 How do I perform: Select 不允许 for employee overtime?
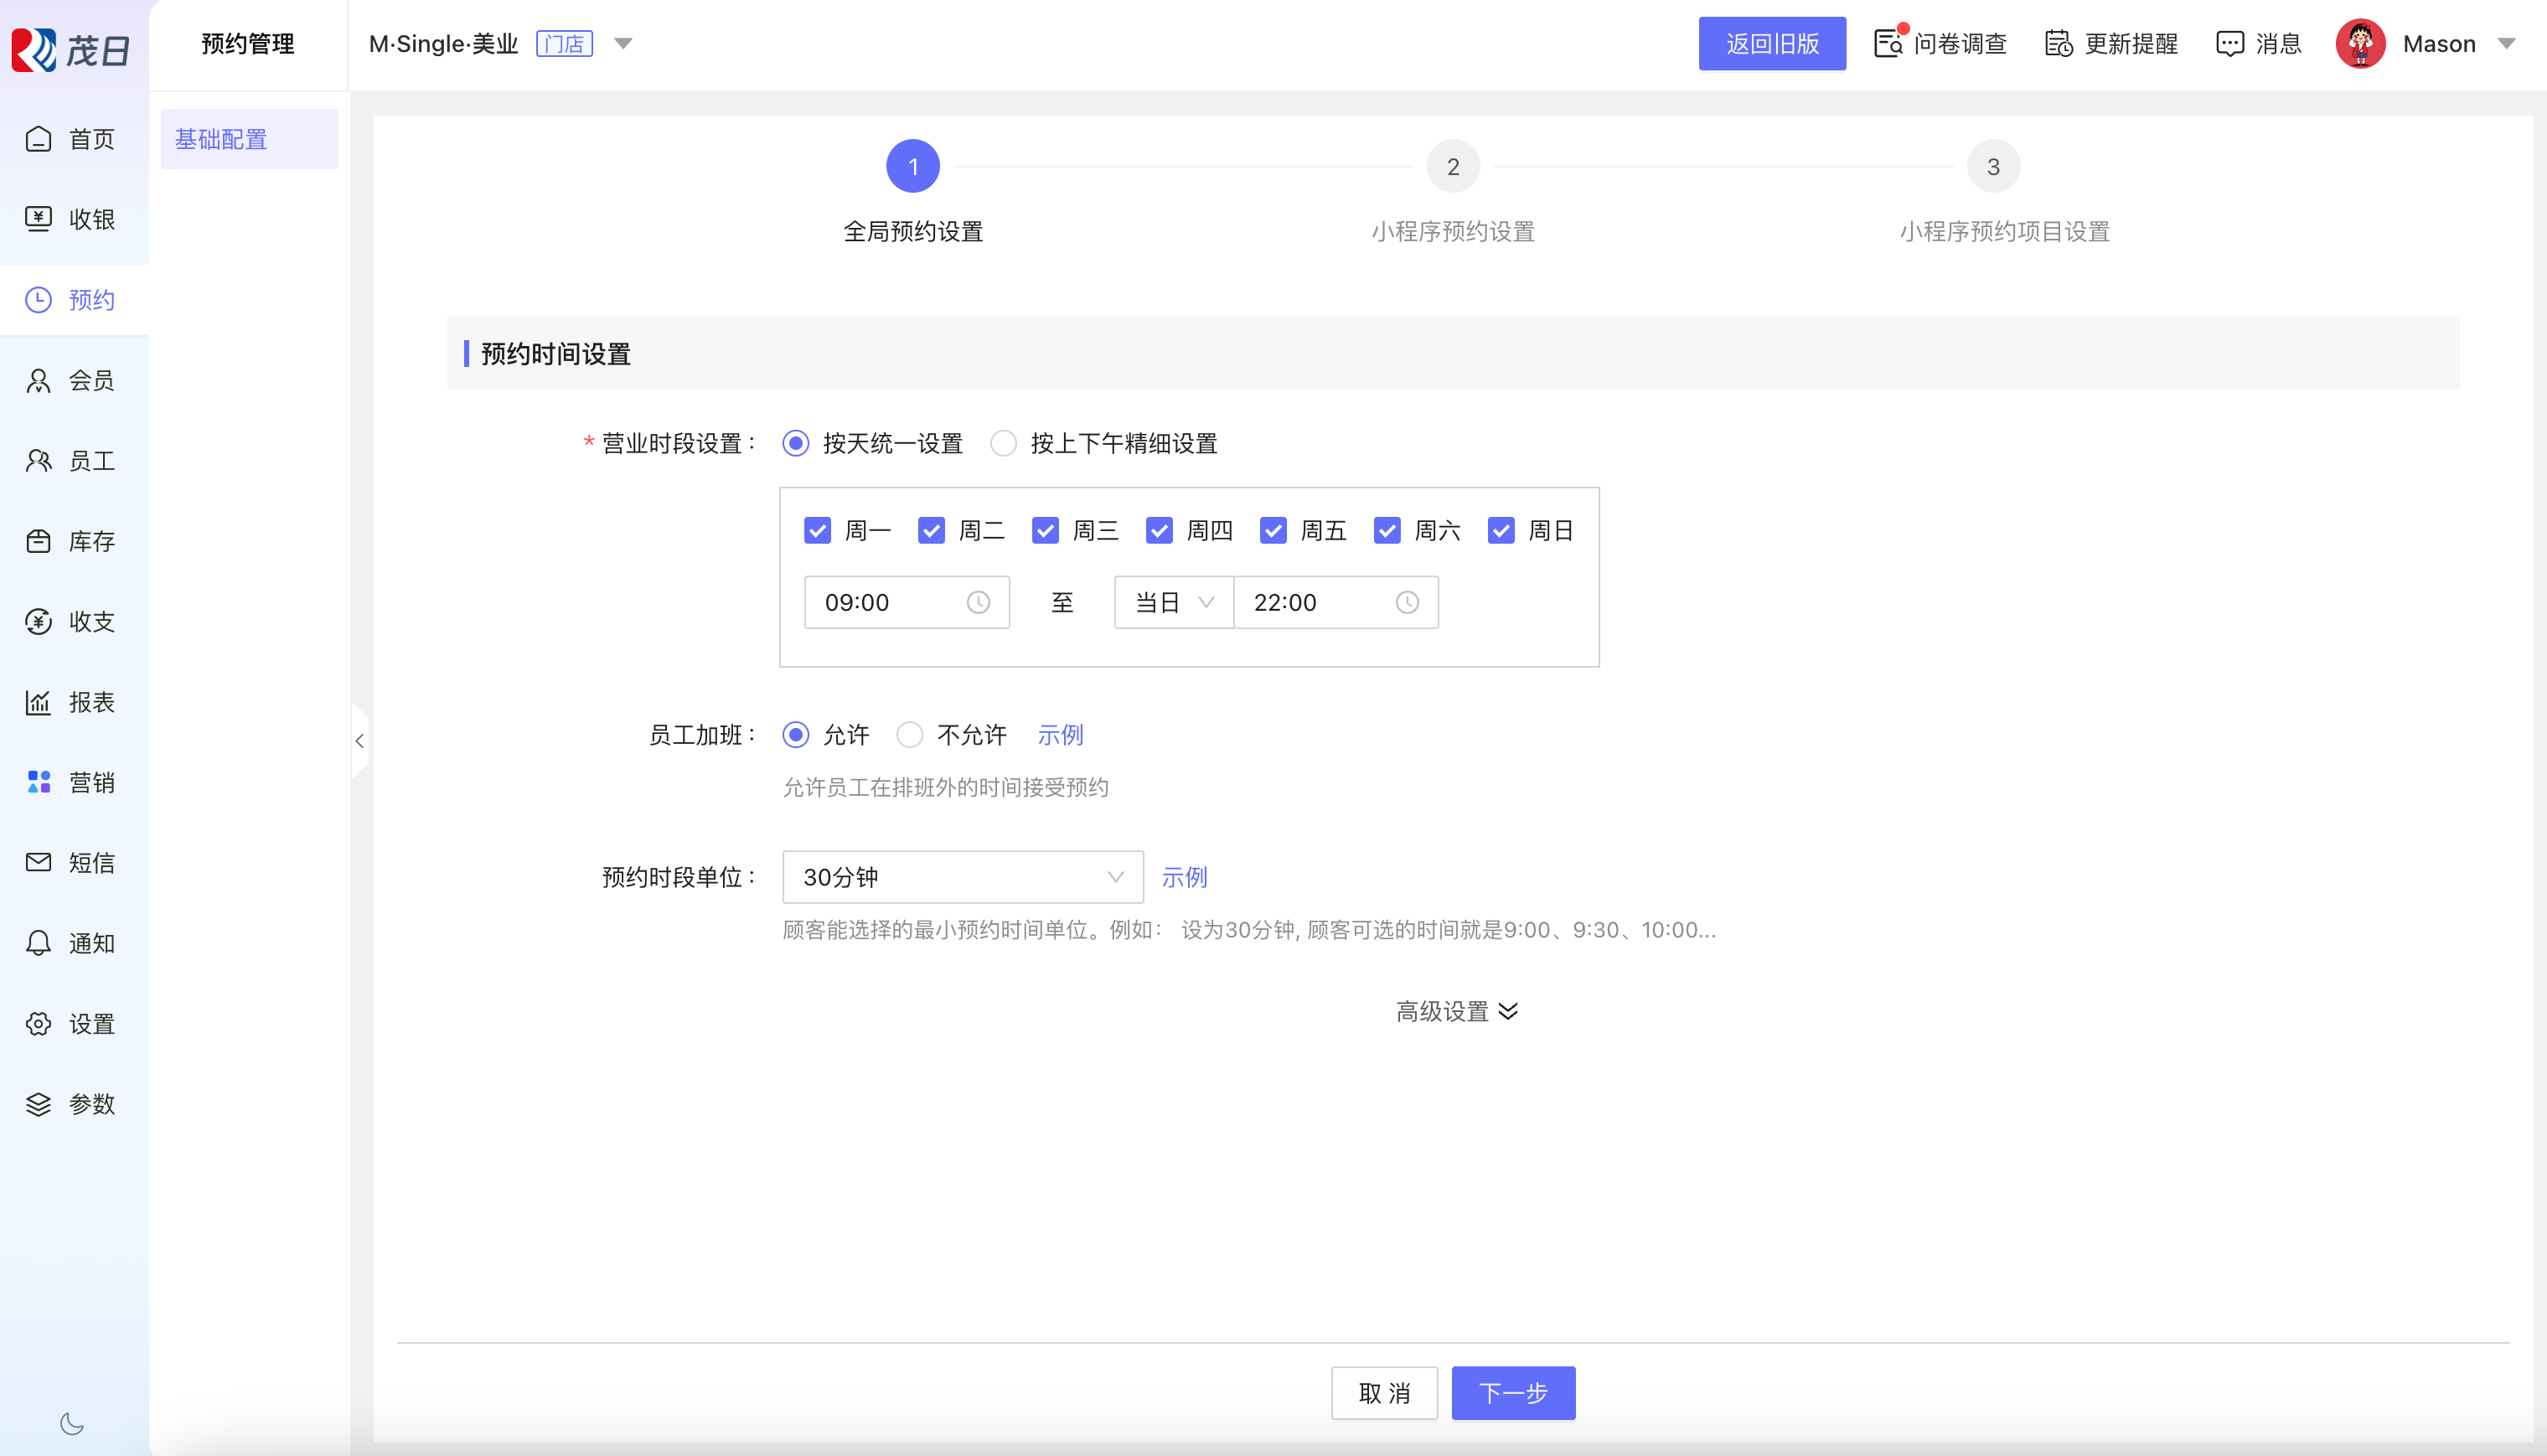[x=909, y=735]
